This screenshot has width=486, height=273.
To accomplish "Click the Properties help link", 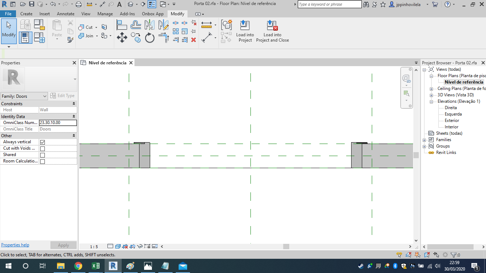I will (15, 245).
